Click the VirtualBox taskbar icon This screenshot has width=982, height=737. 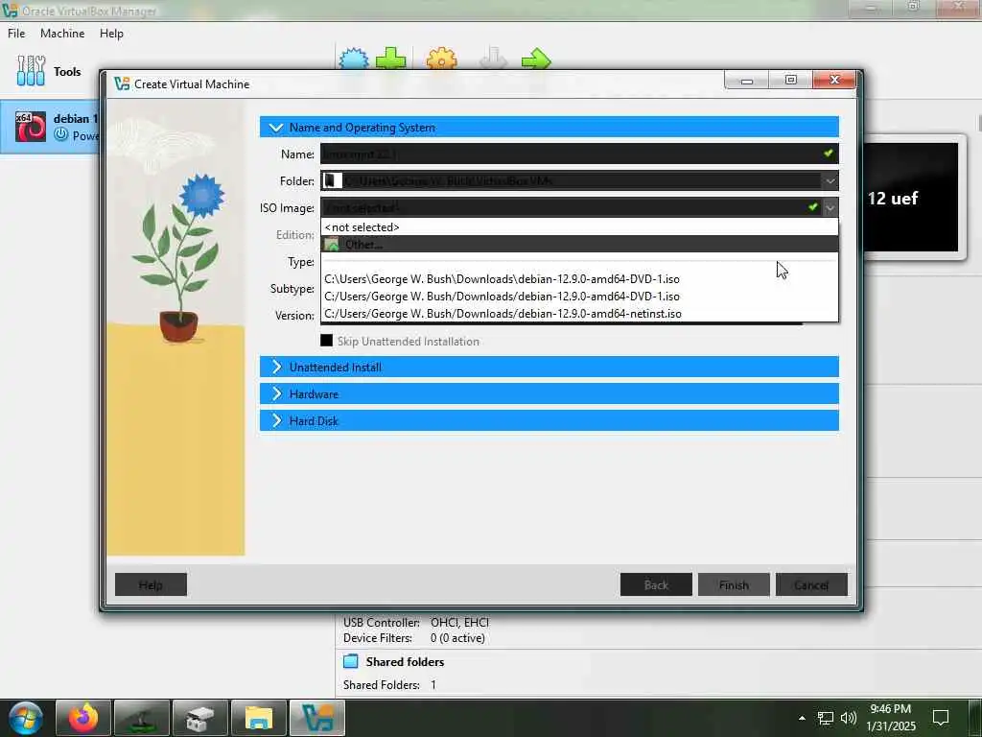[317, 718]
